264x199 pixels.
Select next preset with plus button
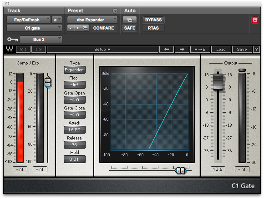coord(78,28)
